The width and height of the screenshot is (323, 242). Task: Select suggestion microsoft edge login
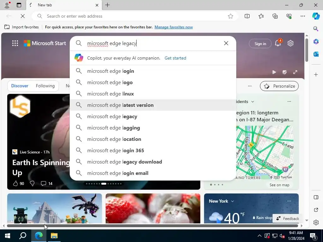[153, 71]
